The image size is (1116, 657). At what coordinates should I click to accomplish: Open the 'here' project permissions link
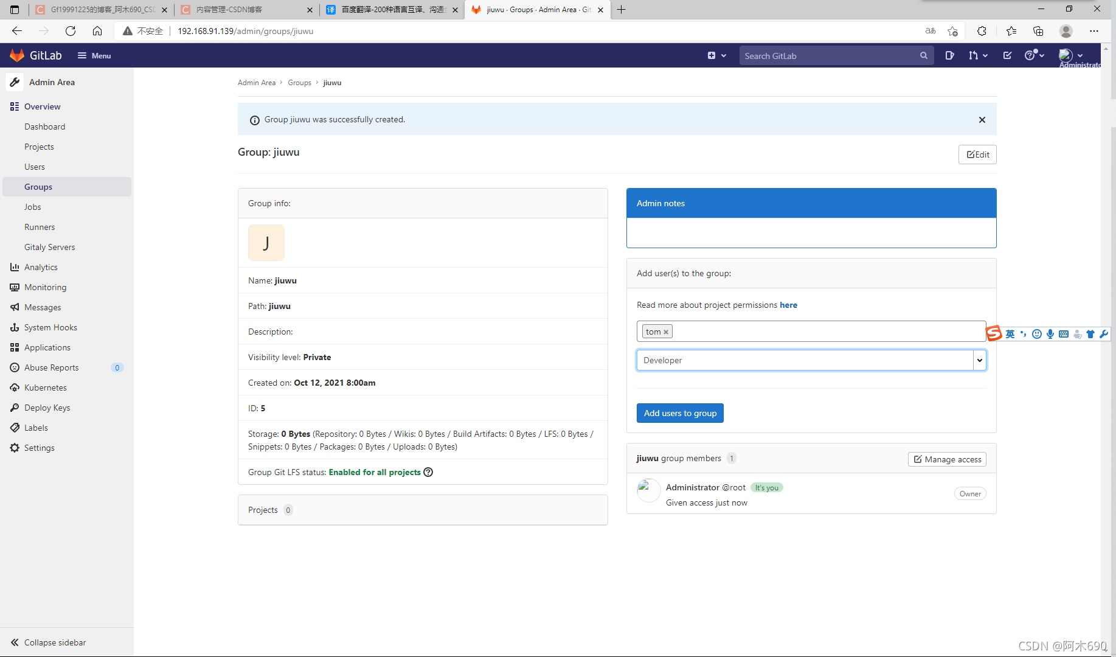point(788,305)
